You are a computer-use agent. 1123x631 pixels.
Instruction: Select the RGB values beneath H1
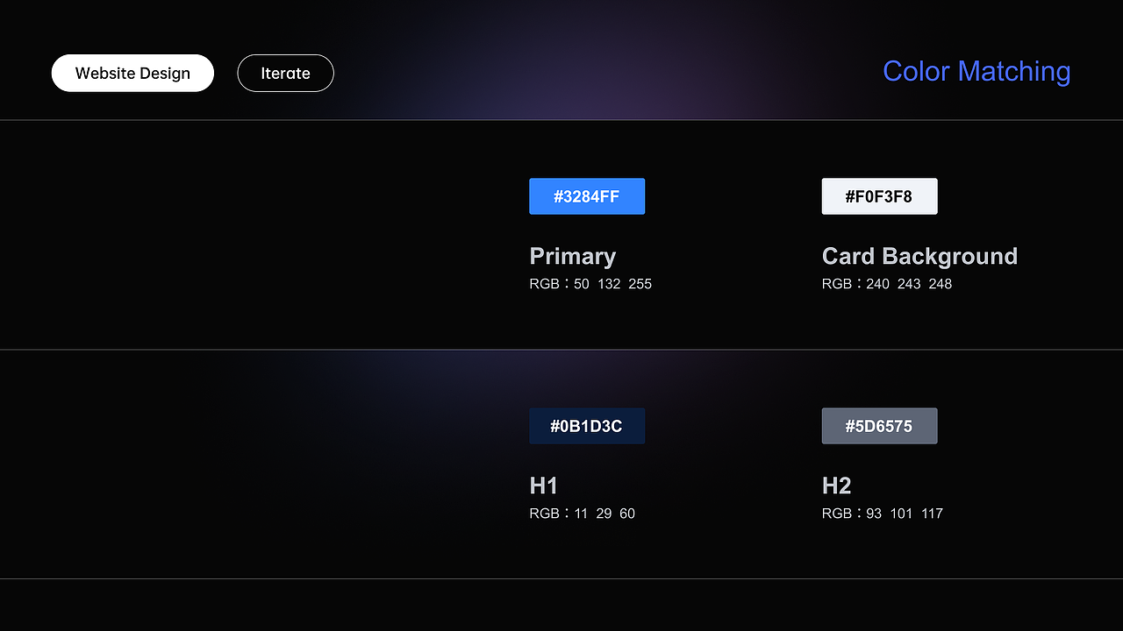[x=583, y=513]
